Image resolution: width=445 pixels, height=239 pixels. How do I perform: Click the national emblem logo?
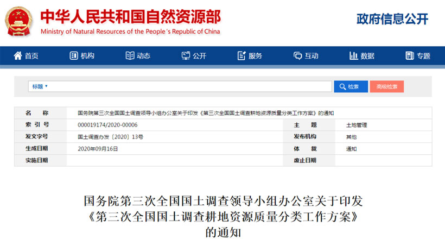19,22
